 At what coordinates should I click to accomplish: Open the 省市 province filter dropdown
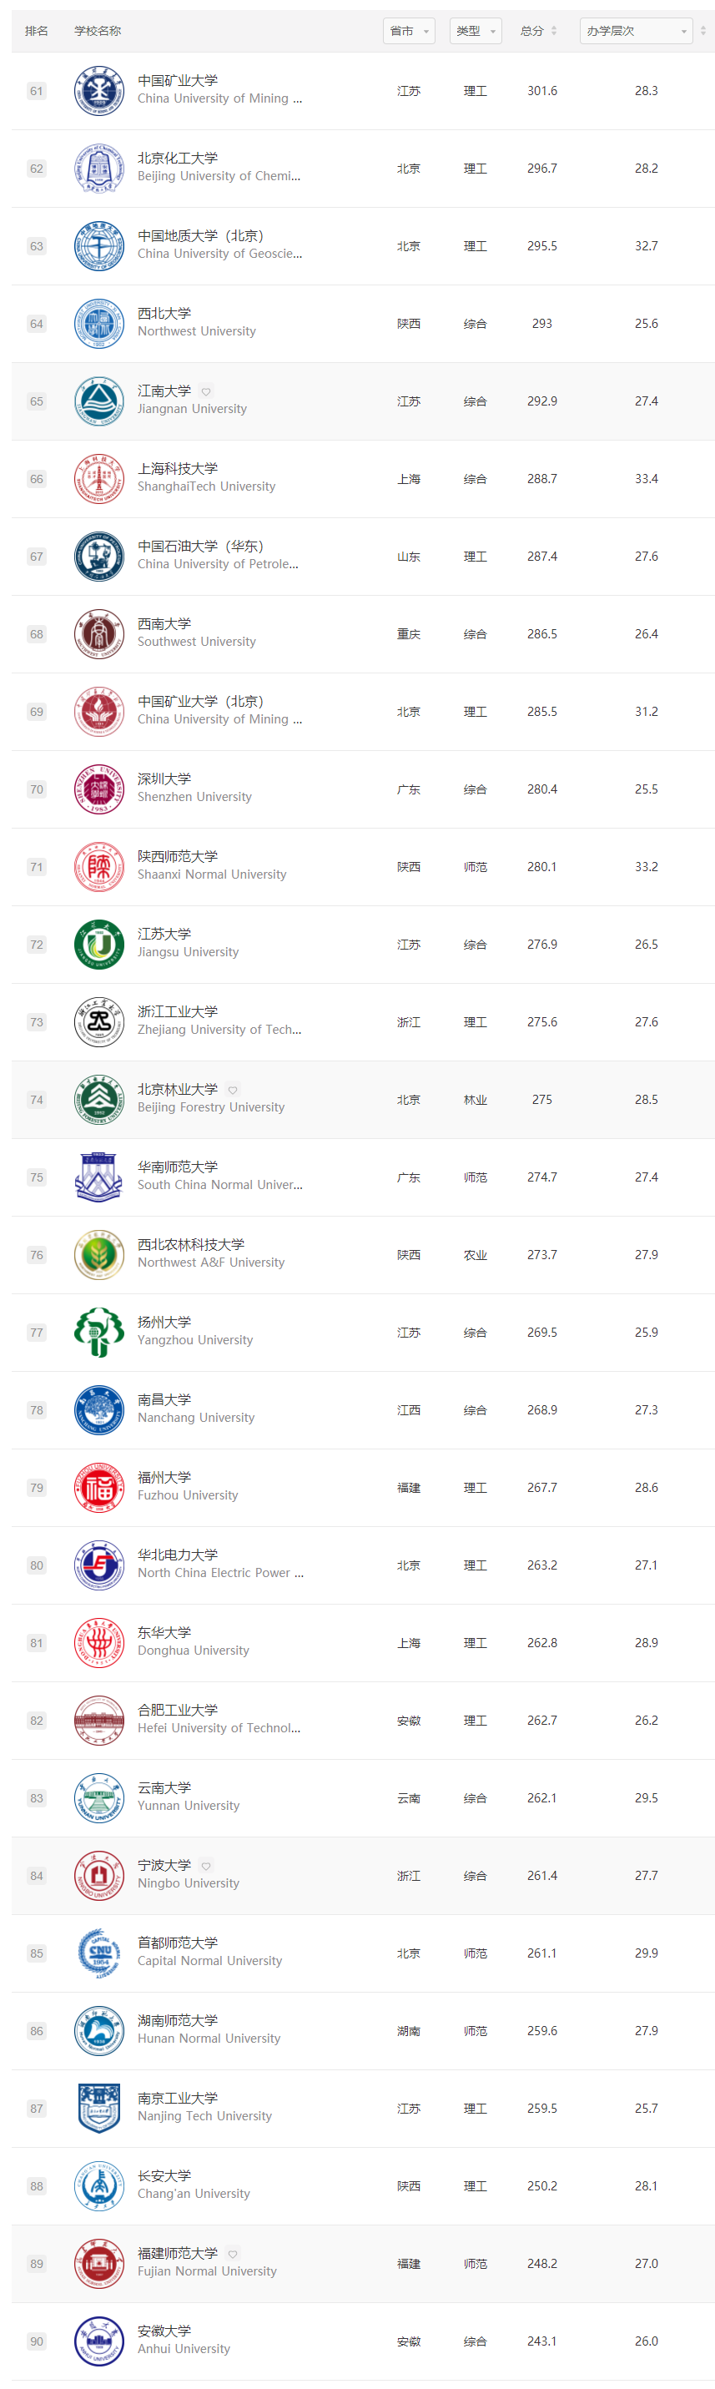coord(409,31)
